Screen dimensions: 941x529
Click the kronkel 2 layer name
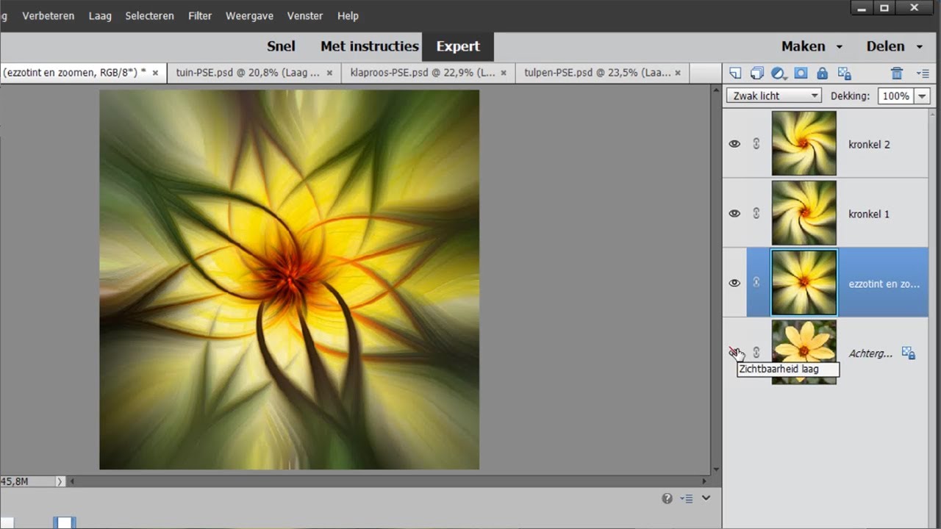869,144
